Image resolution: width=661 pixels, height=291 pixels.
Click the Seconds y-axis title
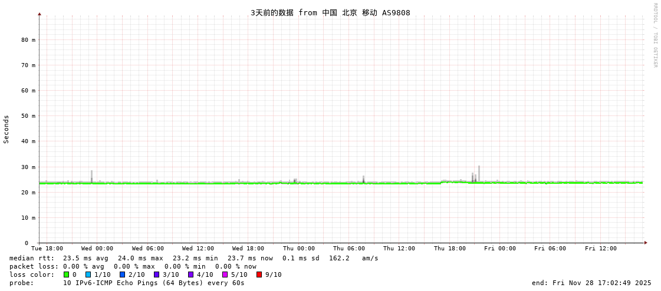click(x=6, y=129)
